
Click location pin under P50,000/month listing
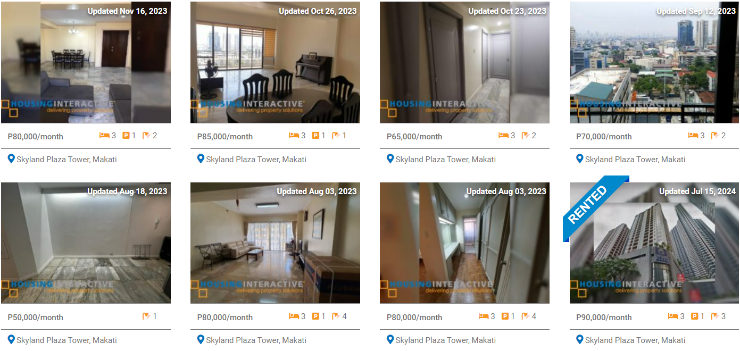(11, 339)
